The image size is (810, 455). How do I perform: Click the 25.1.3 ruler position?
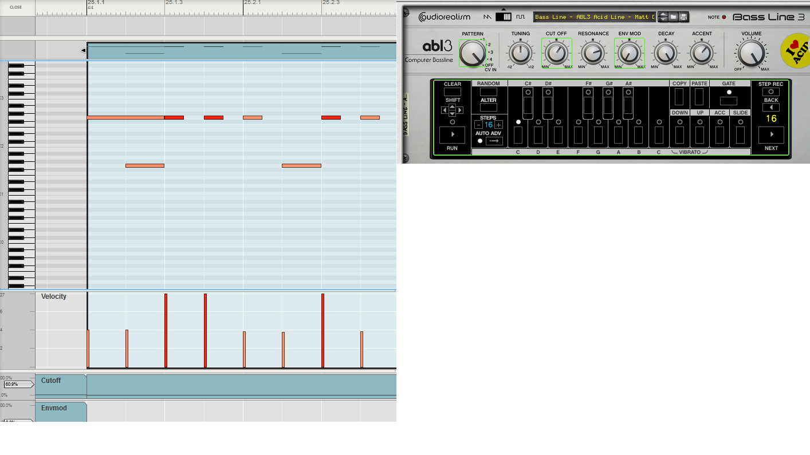[174, 3]
